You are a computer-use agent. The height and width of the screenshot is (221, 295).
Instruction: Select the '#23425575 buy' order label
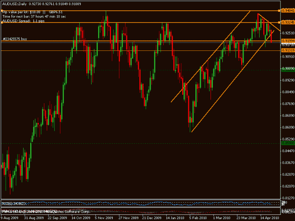tap(15, 39)
